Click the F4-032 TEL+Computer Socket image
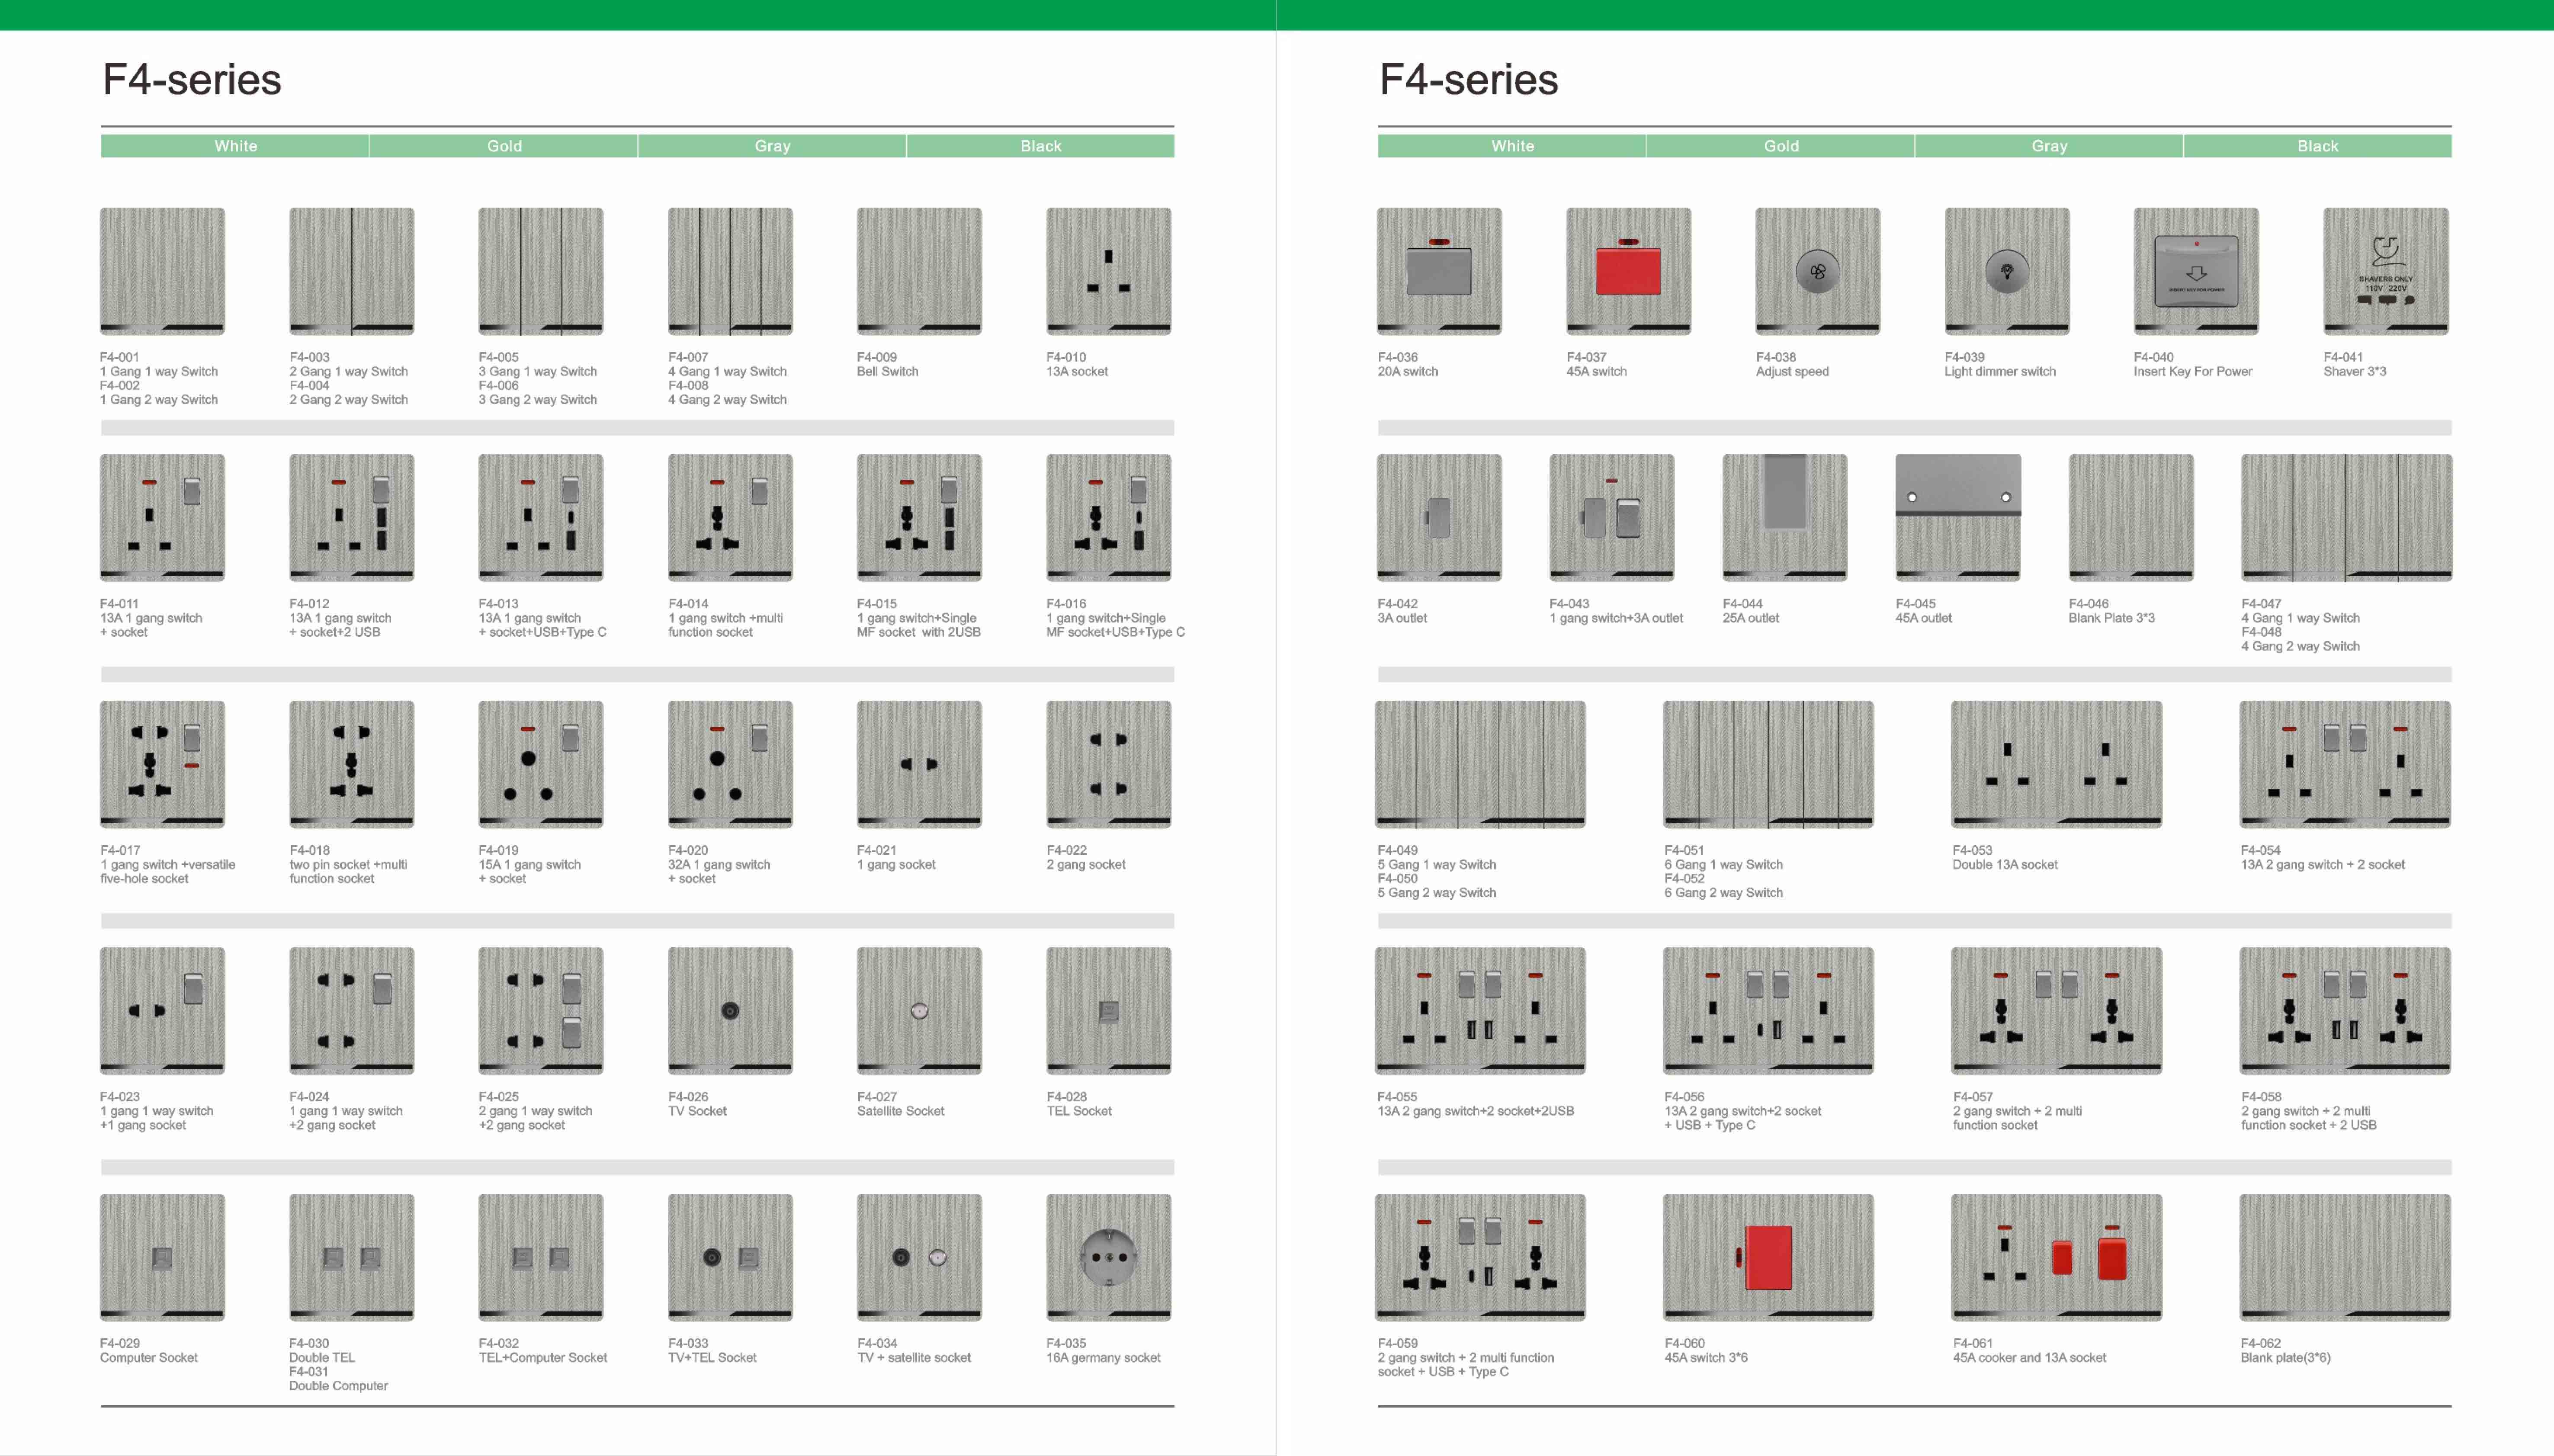Viewport: 2554px width, 1456px height. 541,1257
